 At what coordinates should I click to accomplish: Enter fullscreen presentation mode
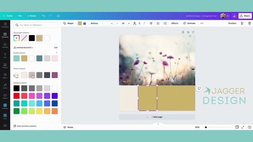(x=243, y=127)
